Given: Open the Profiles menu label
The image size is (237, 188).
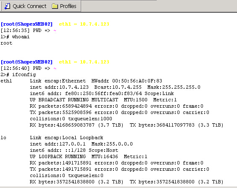Looking at the screenshot, I should (x=68, y=6).
